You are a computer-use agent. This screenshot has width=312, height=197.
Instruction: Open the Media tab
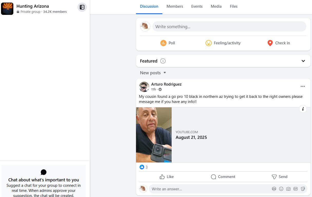(216, 6)
